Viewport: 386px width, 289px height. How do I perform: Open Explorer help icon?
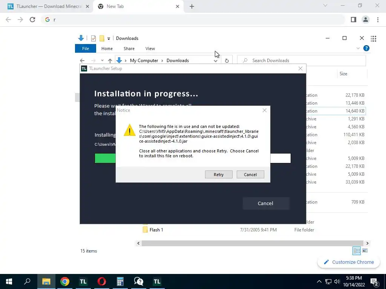(366, 48)
